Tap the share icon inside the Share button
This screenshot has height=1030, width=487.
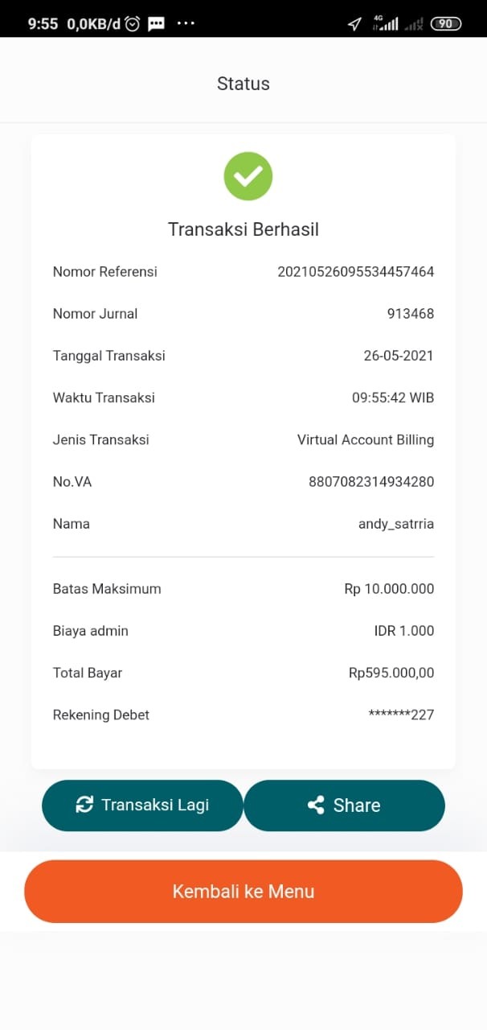tap(317, 805)
